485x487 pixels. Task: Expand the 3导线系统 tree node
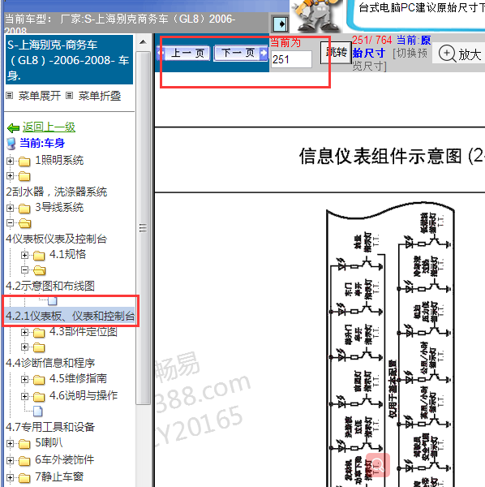(10, 208)
